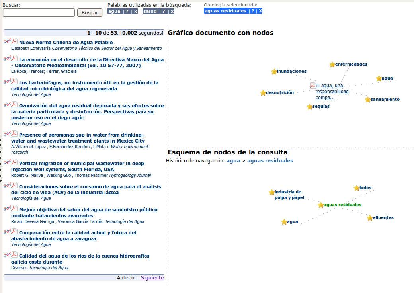Click graph icon beside La economía en el desarrollo
This screenshot has width=414, height=293.
pyautogui.click(x=8, y=59)
